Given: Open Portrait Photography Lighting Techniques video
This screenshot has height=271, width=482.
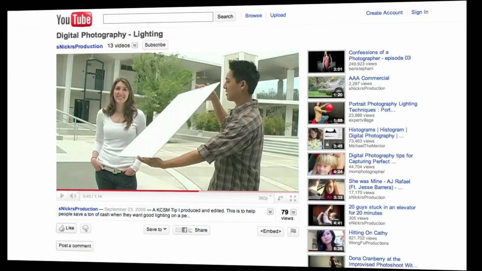Looking at the screenshot, I should (383, 107).
